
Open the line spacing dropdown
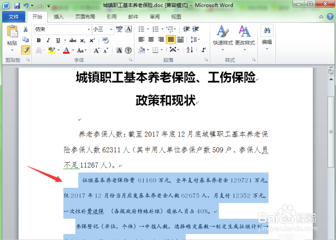tap(194, 39)
